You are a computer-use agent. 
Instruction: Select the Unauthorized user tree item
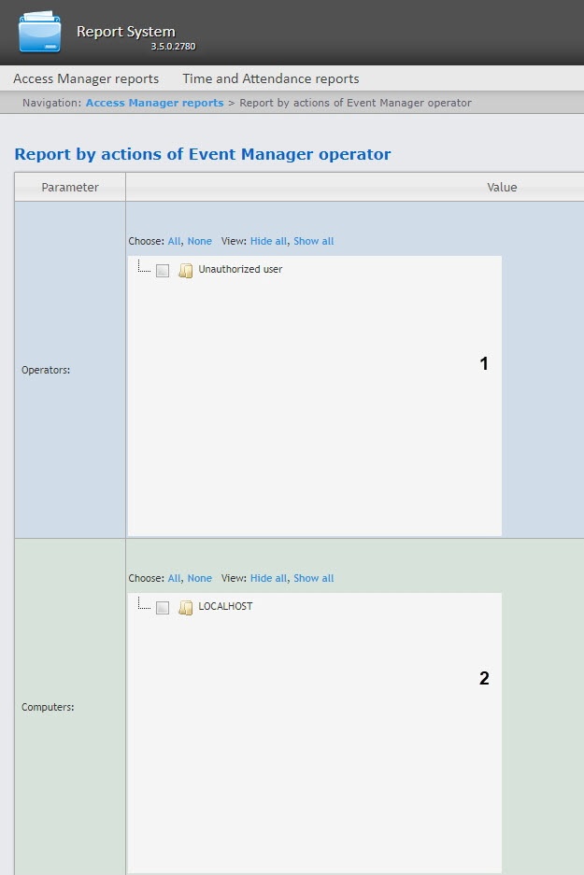pyautogui.click(x=240, y=269)
